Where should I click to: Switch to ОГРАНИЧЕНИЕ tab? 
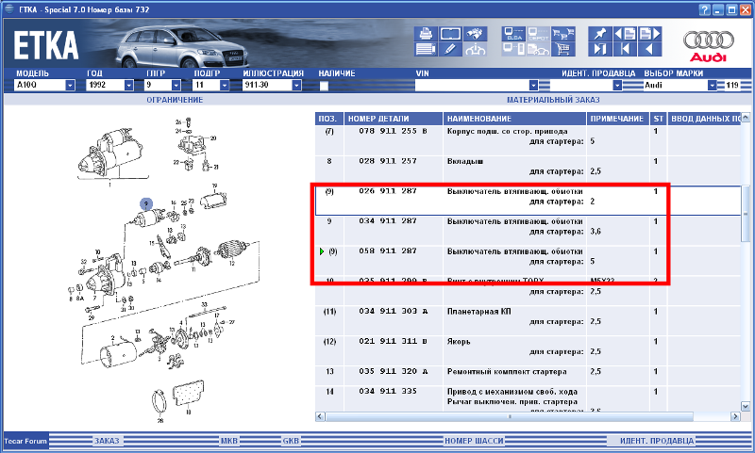[x=175, y=100]
